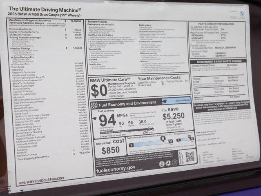Image resolution: width=261 pixels, height=196 pixels.
Task: Click 'Total Suggested Retail Price' line
Action: (33, 158)
